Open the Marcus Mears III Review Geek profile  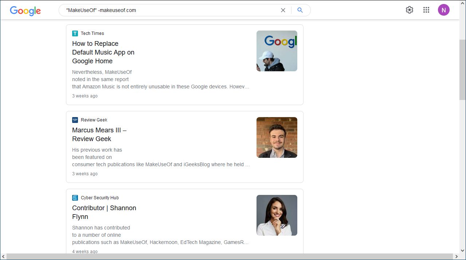point(99,134)
